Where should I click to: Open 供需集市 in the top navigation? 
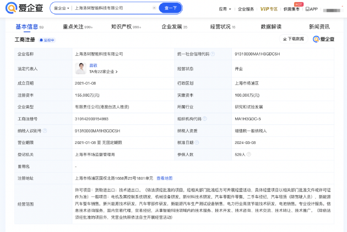[291, 9]
